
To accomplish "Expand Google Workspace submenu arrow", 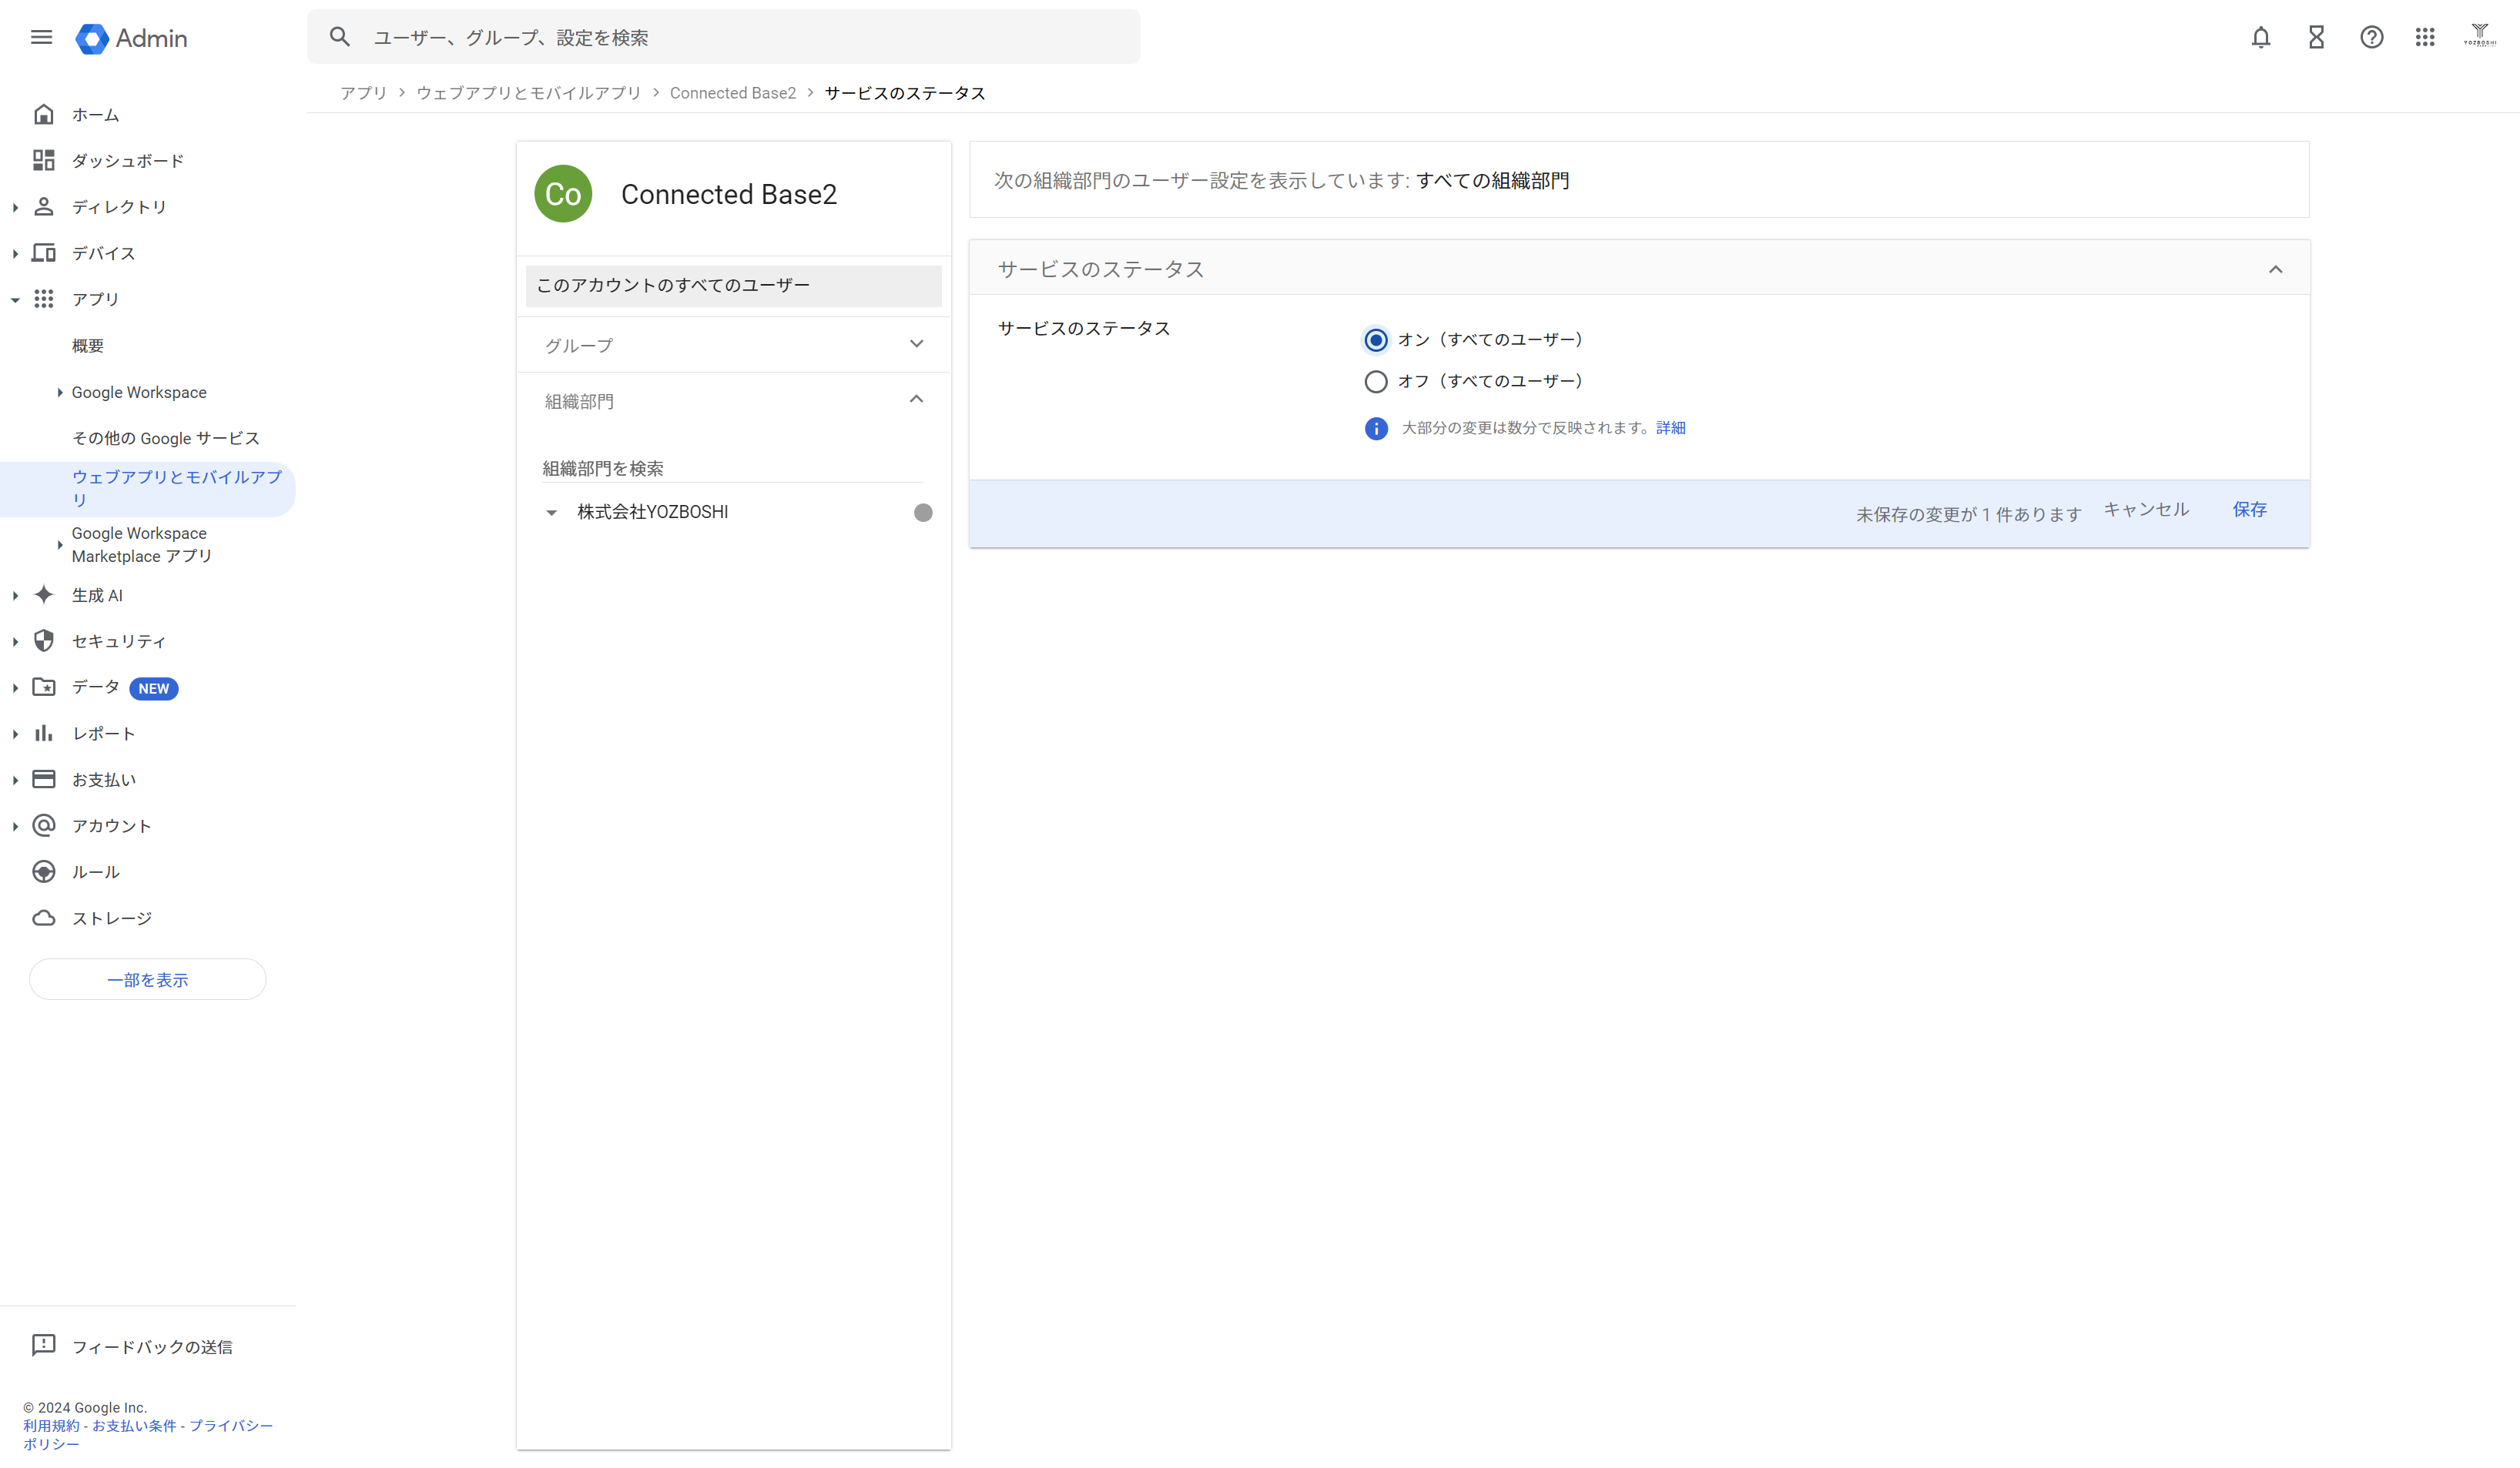I will pos(60,393).
